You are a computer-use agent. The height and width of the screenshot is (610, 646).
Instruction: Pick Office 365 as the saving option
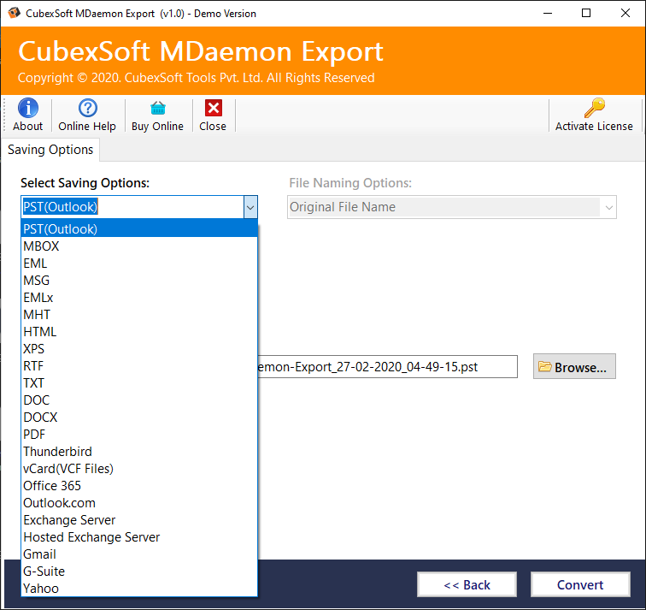click(x=52, y=486)
